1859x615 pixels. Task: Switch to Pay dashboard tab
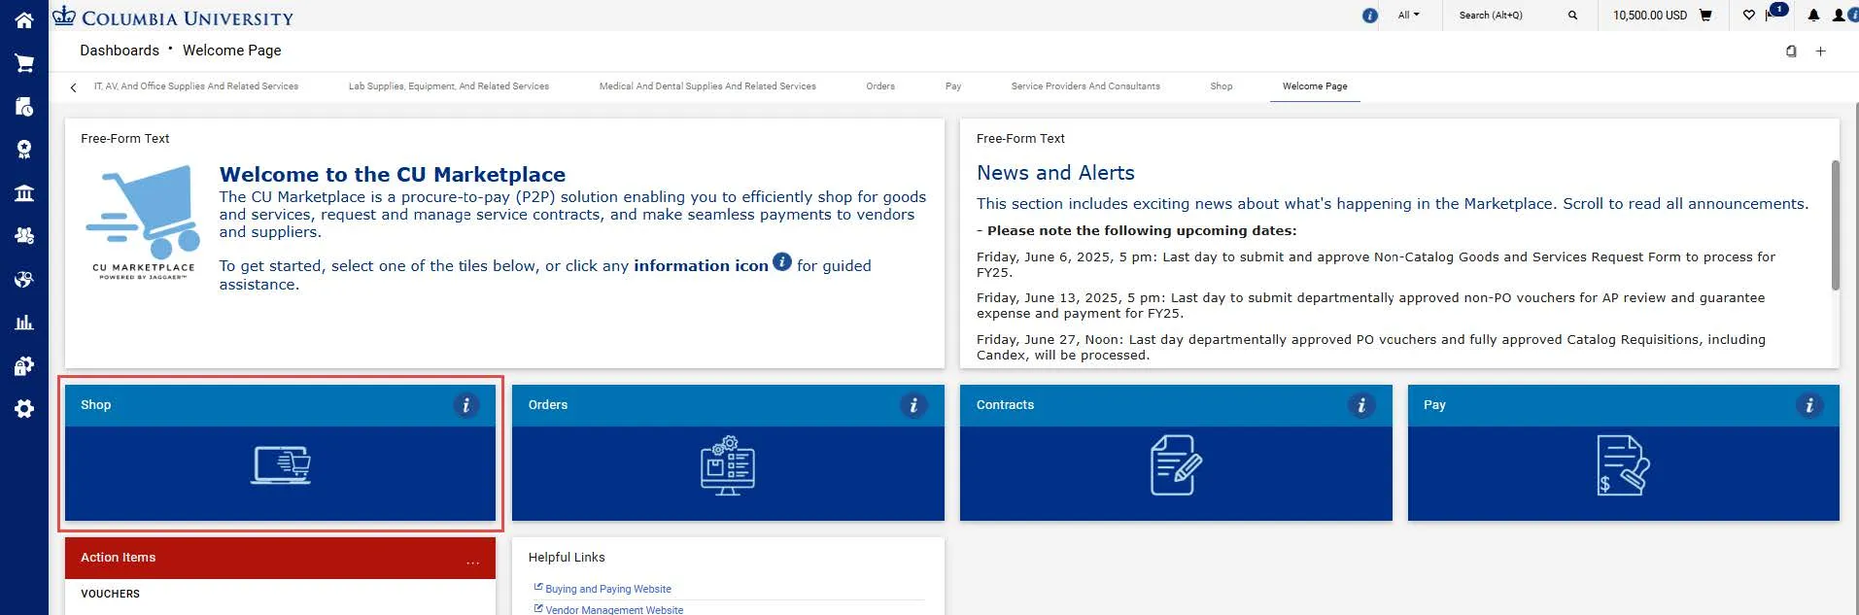click(x=953, y=86)
